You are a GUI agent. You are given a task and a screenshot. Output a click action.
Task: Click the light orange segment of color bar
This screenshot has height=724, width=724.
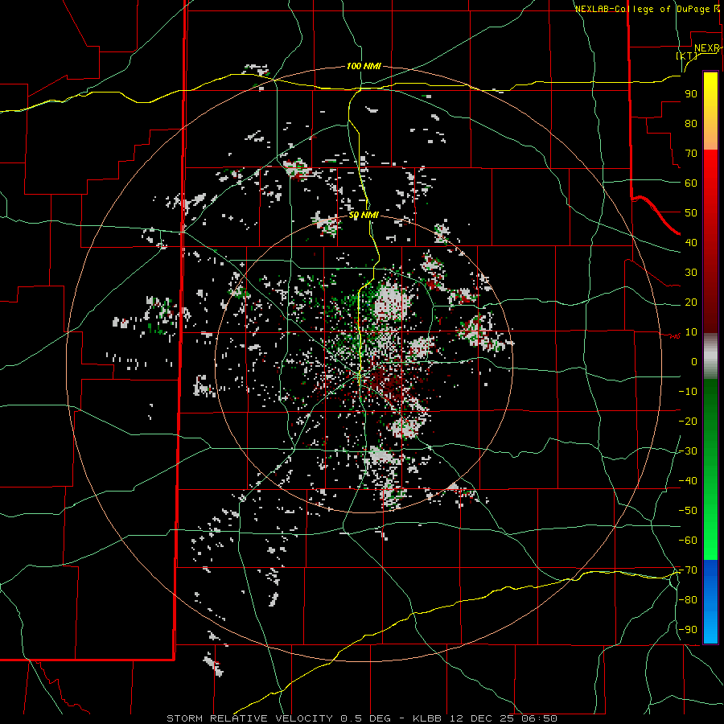point(710,137)
